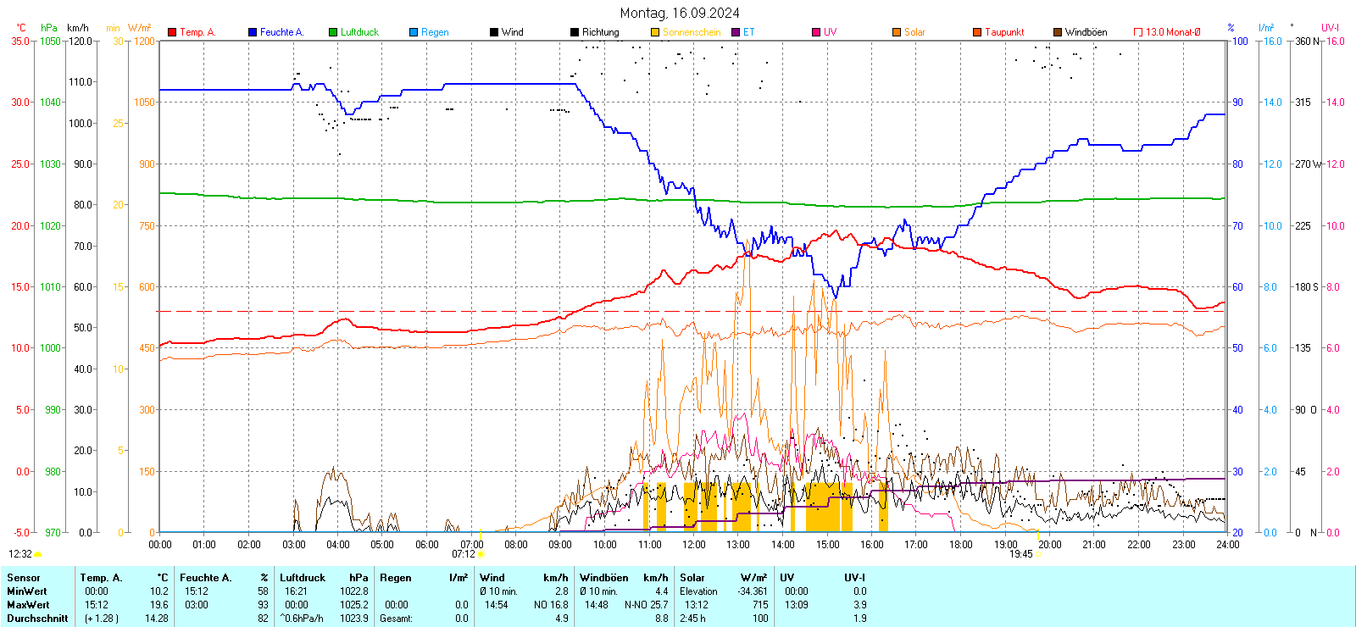1356x627 pixels.
Task: Click the green Luftdruck legend square
Action: (x=333, y=32)
